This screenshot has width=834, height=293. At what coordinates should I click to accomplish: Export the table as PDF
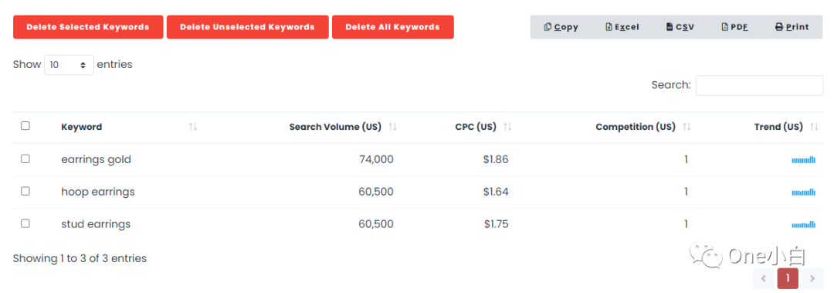(x=734, y=27)
